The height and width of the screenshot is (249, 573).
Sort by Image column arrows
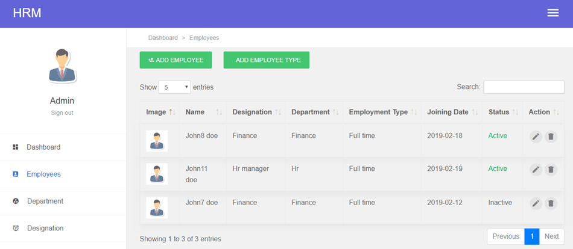point(172,112)
